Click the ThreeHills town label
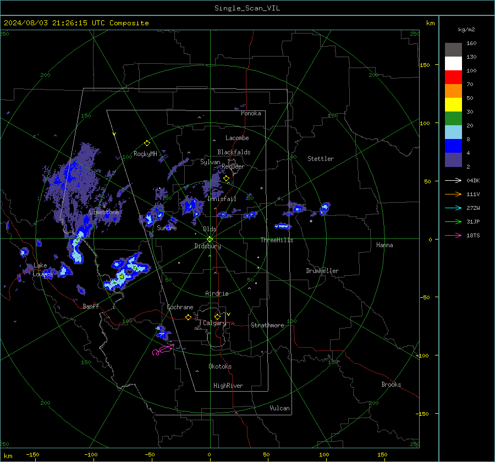Viewport: 495px width, 462px height. pos(277,240)
